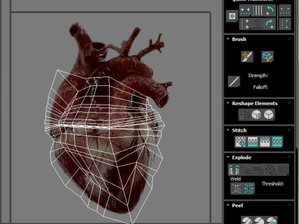This screenshot has height=224, width=299.
Task: Click Flatten by Material ID checker icon
Action: coord(270,170)
